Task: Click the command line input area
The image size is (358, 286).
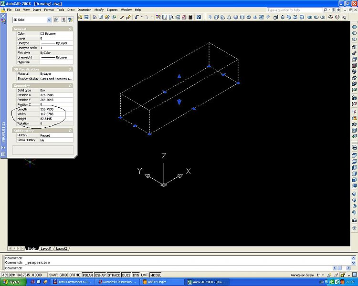Action: pyautogui.click(x=169, y=268)
